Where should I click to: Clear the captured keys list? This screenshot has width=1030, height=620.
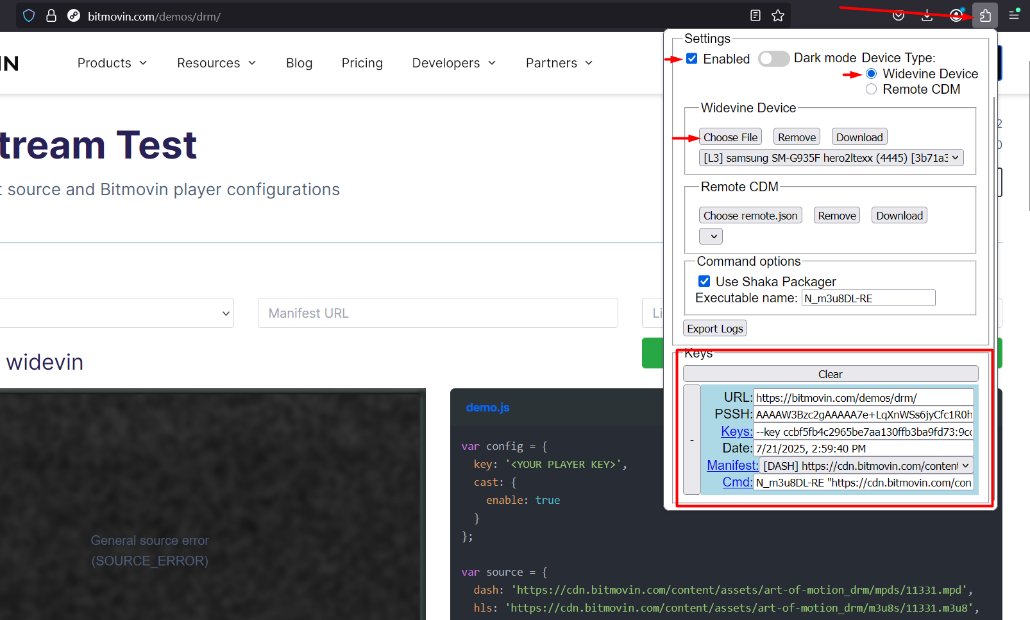(831, 374)
